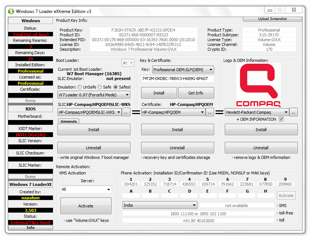Click the XSDT Marker value INTEL DG41RQ
The image size is (310, 240).
30,135
